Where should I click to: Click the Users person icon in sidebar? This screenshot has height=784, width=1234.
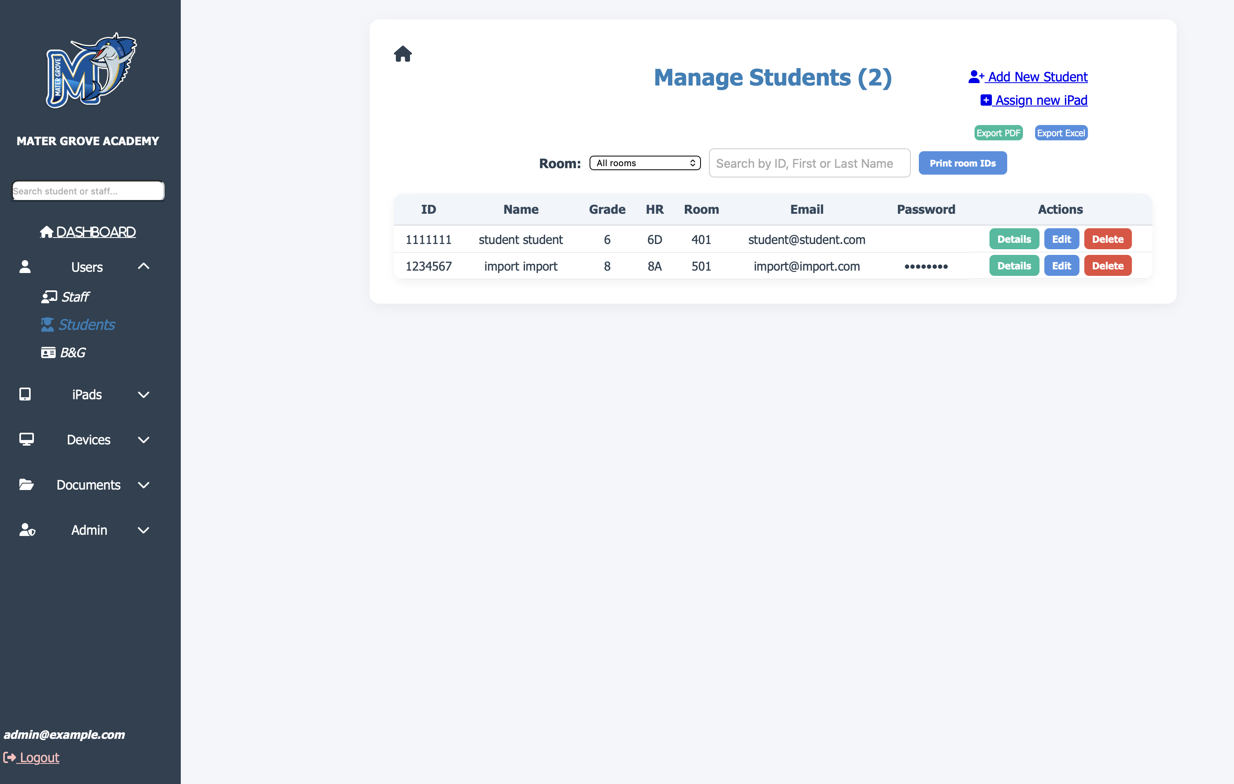pos(25,267)
